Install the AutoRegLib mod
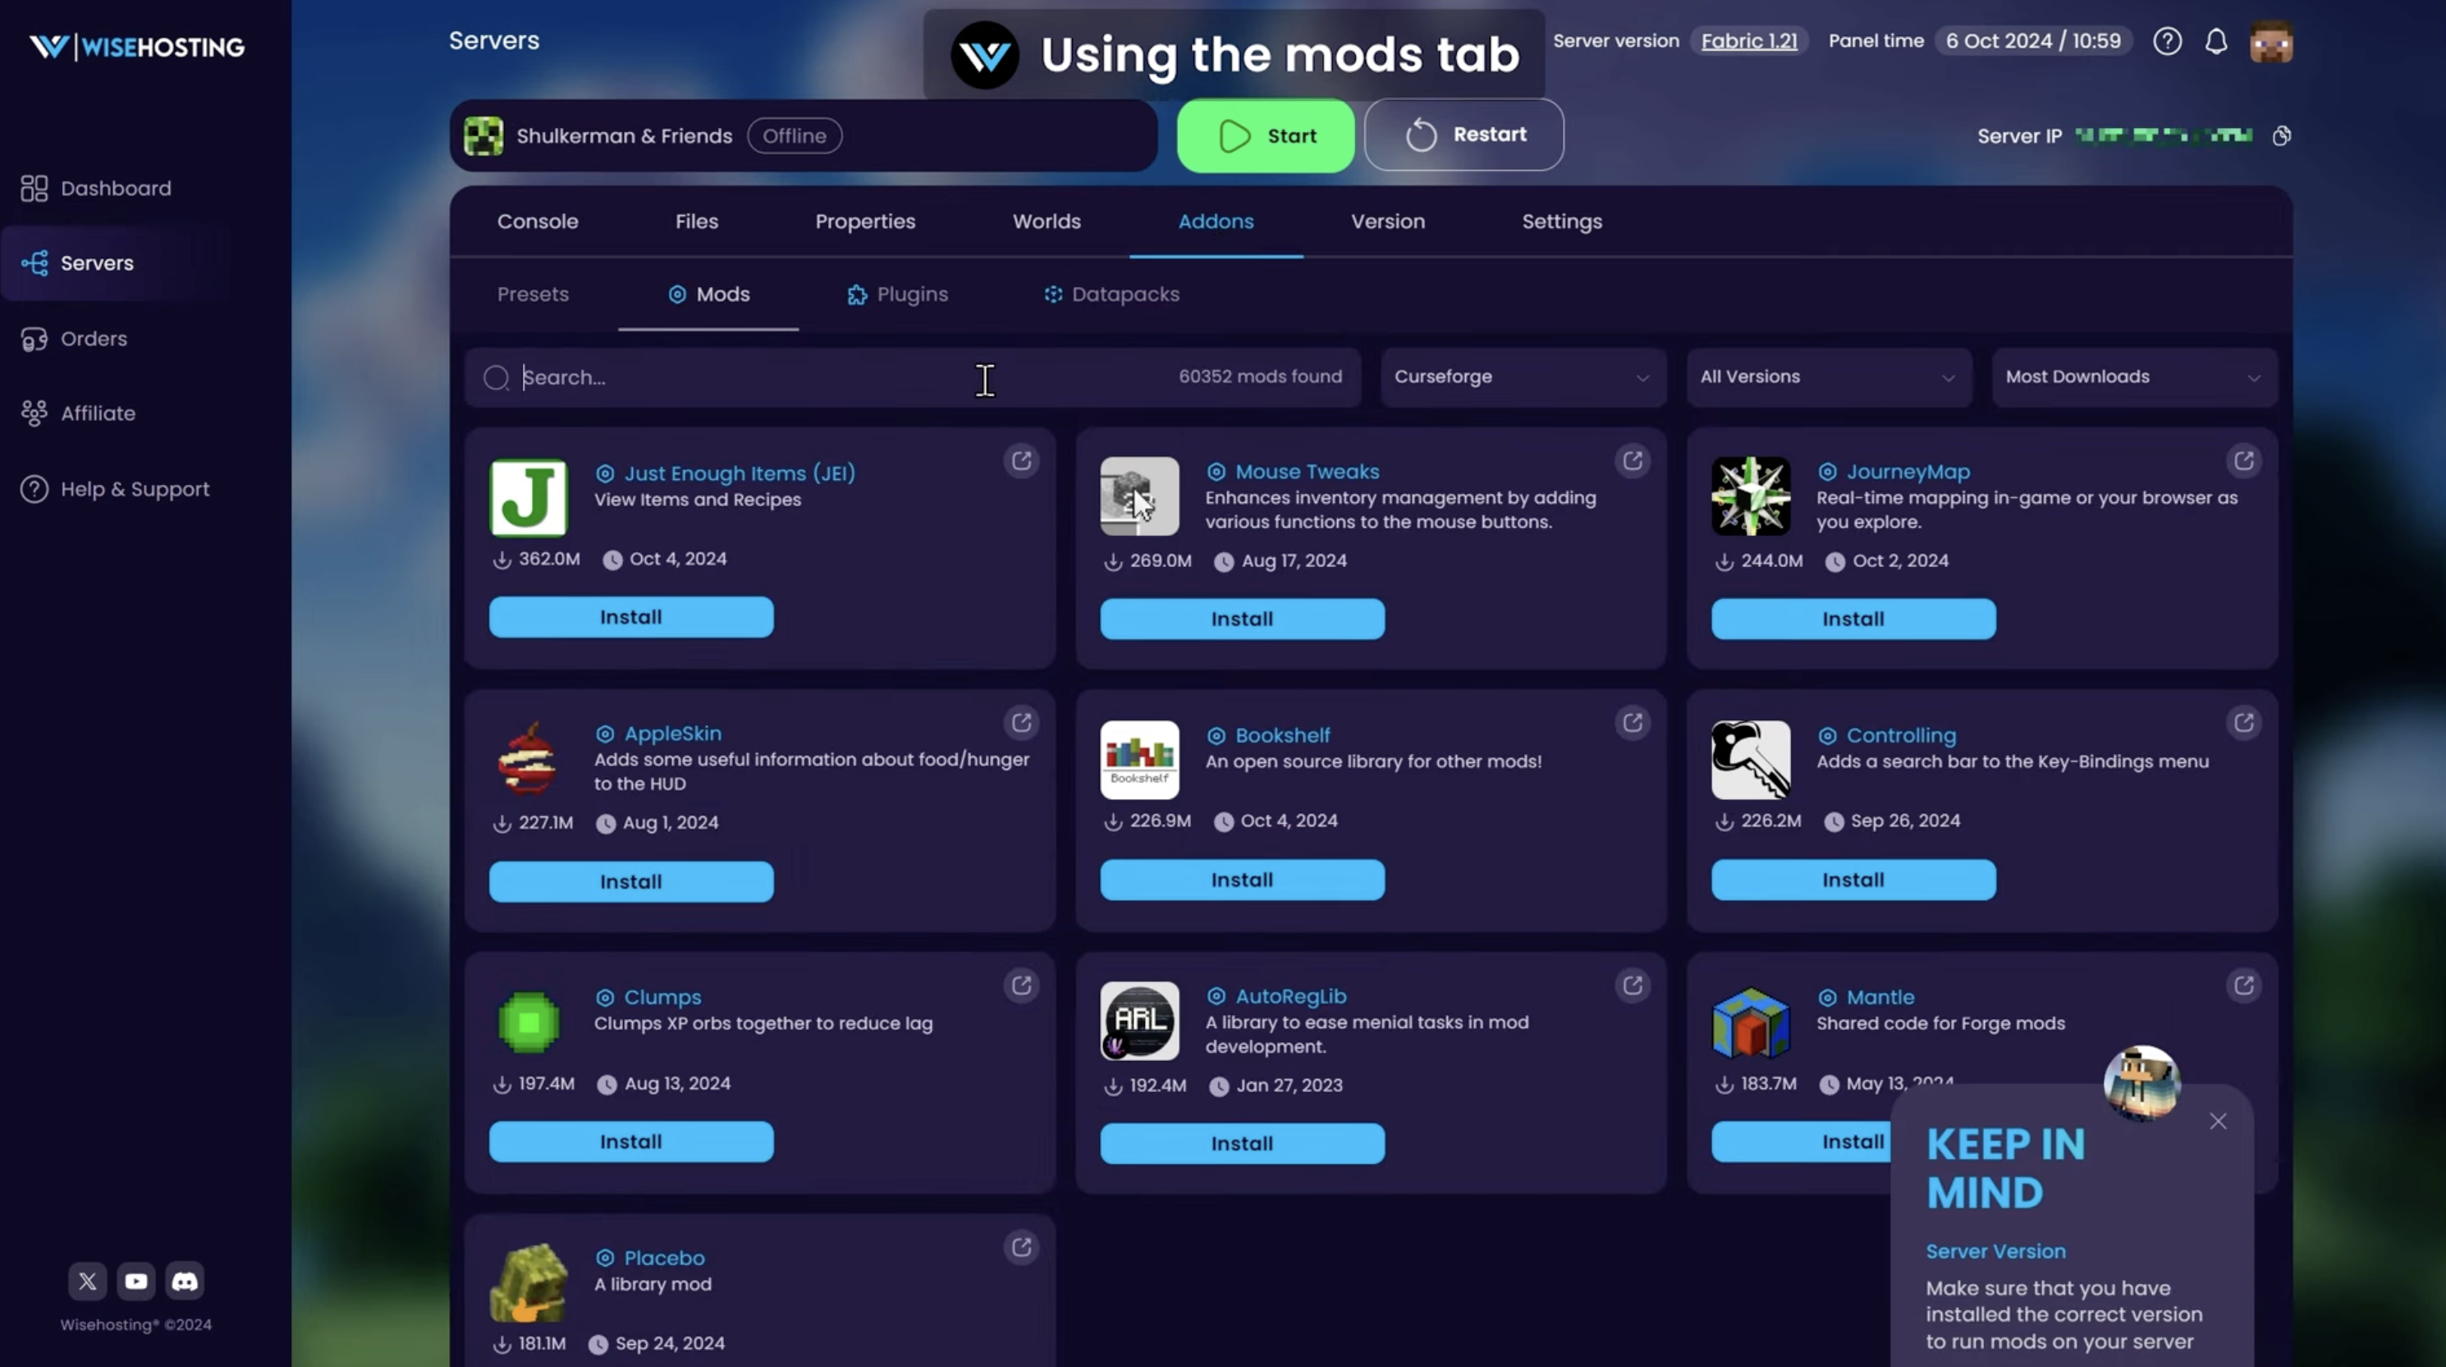This screenshot has width=2446, height=1367. [x=1242, y=1144]
